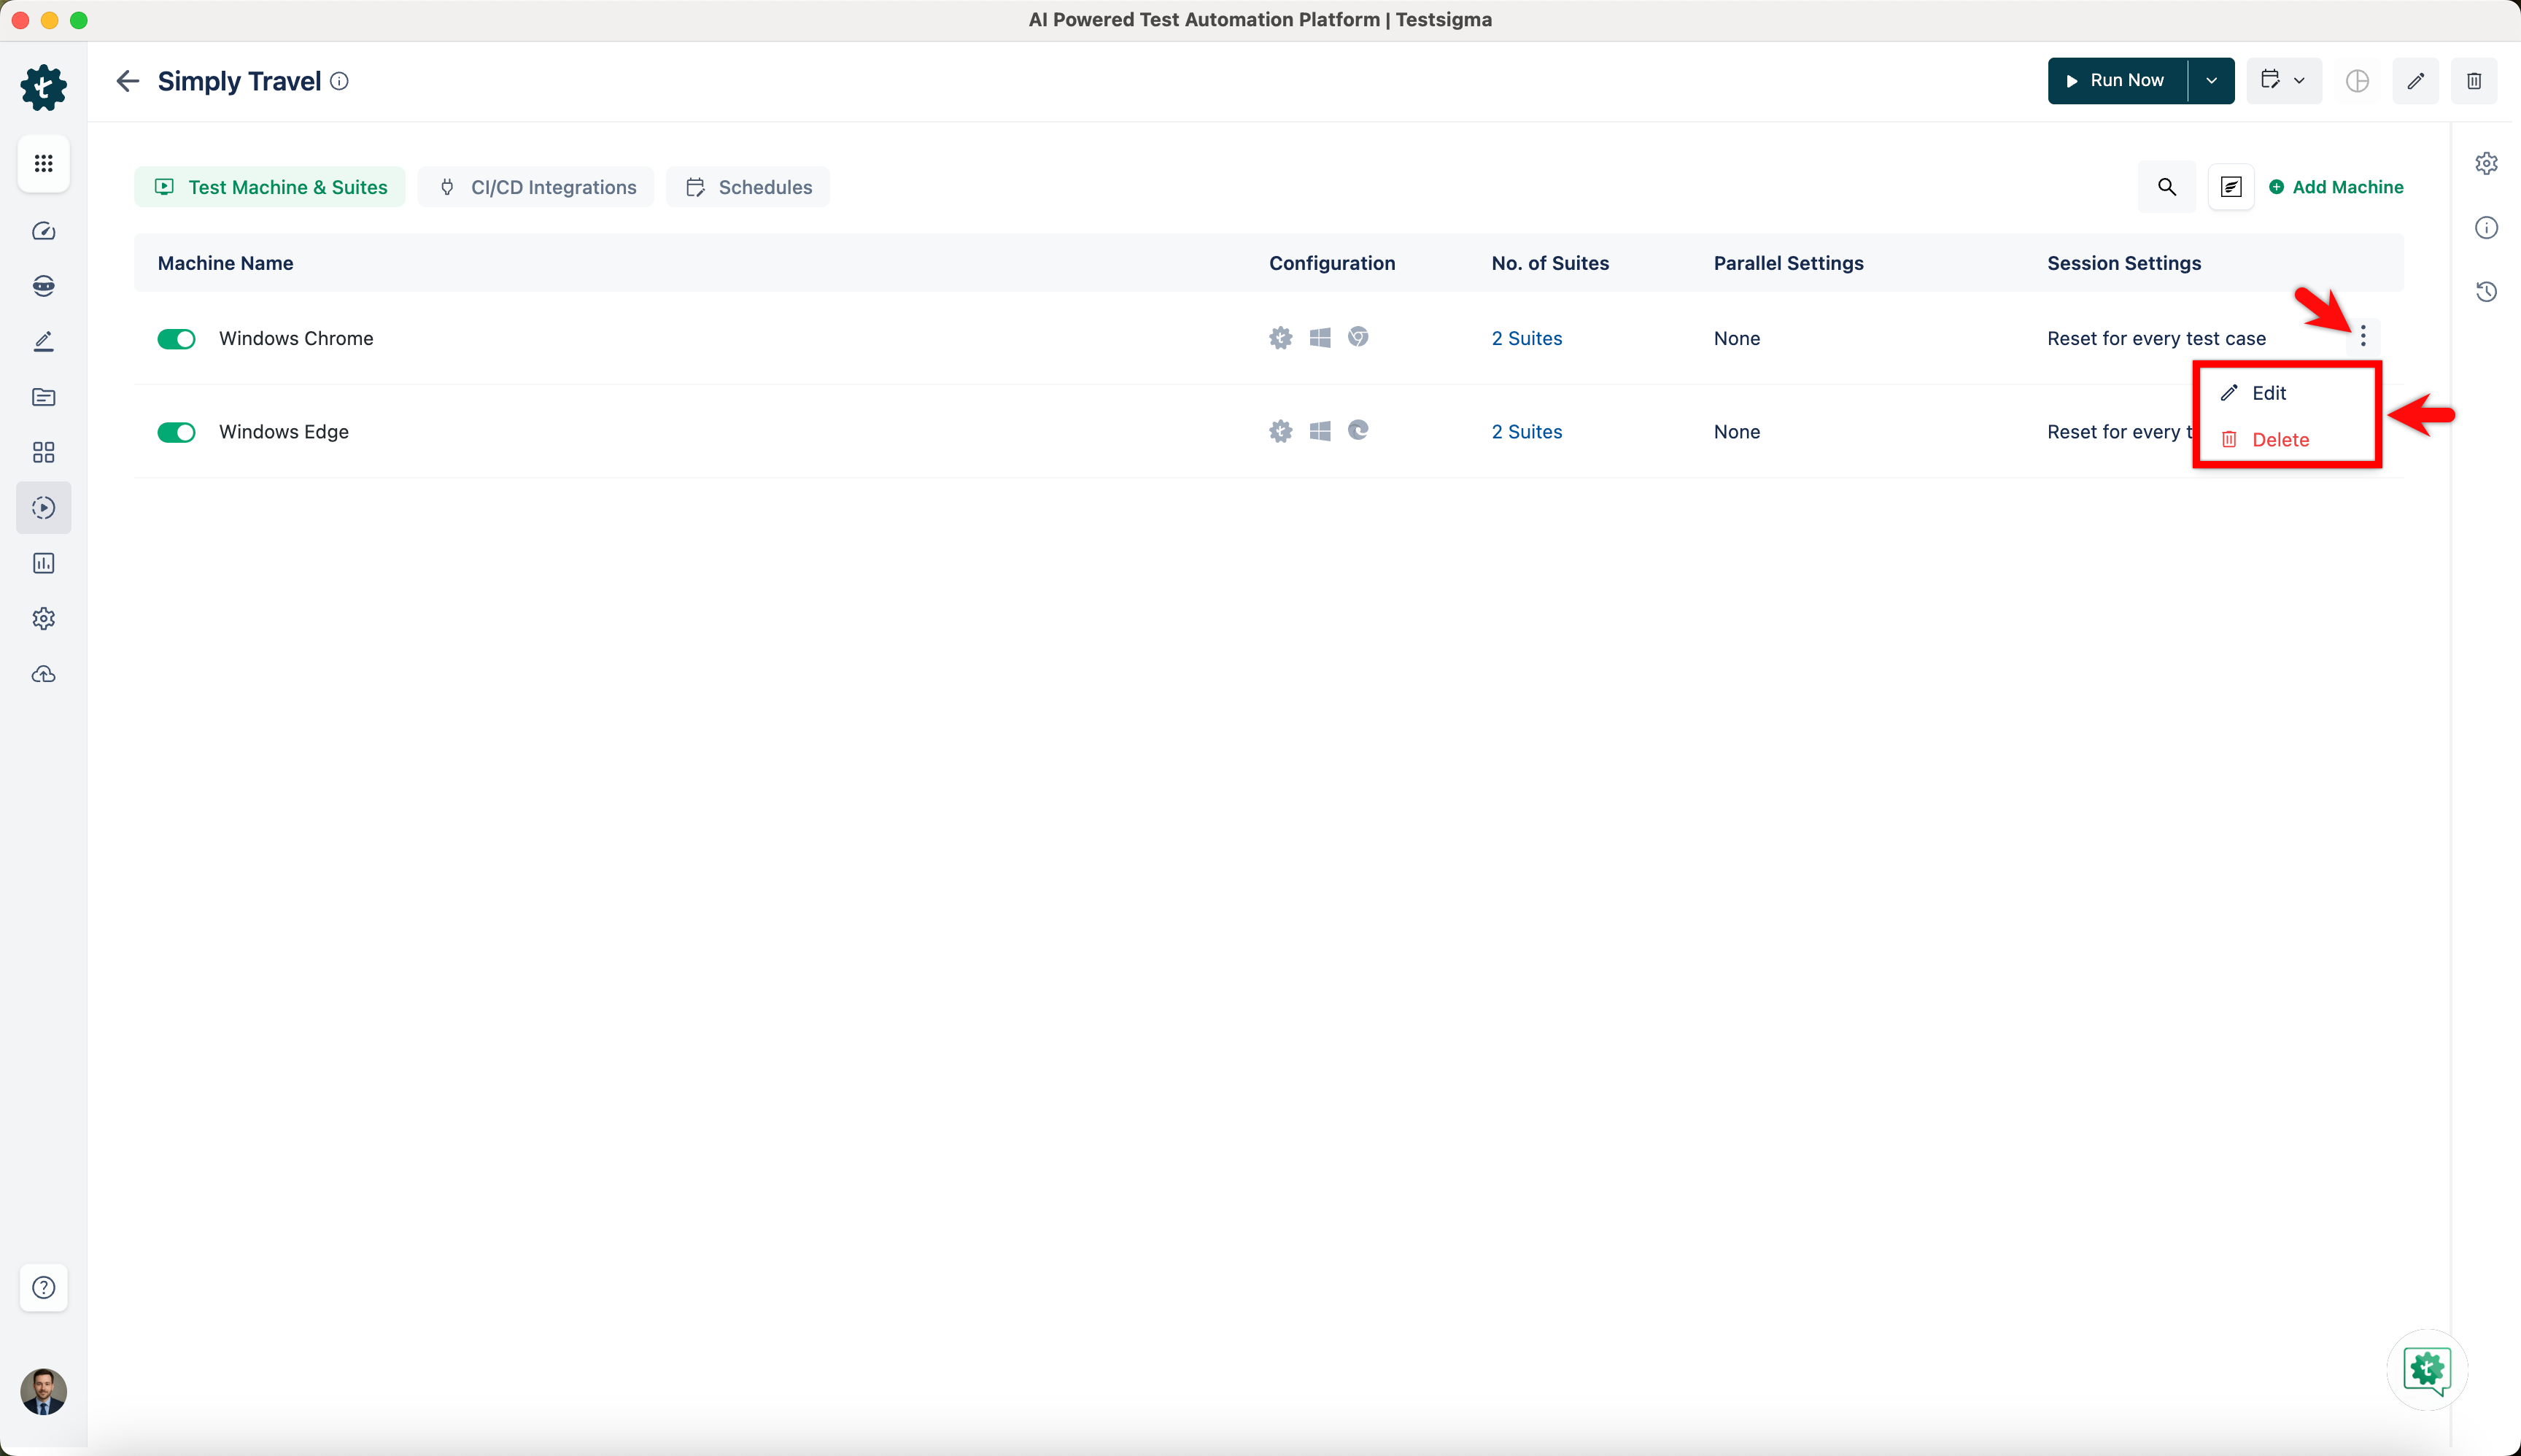
Task: Open the help question mark icon
Action: pos(43,1287)
